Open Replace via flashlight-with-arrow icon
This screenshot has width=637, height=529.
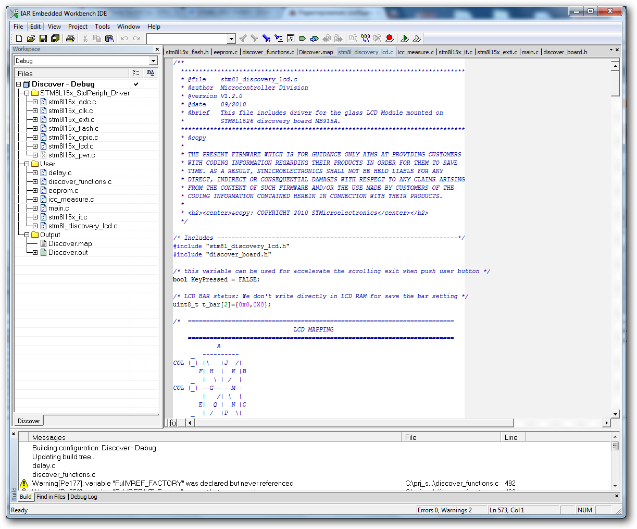[x=279, y=39]
